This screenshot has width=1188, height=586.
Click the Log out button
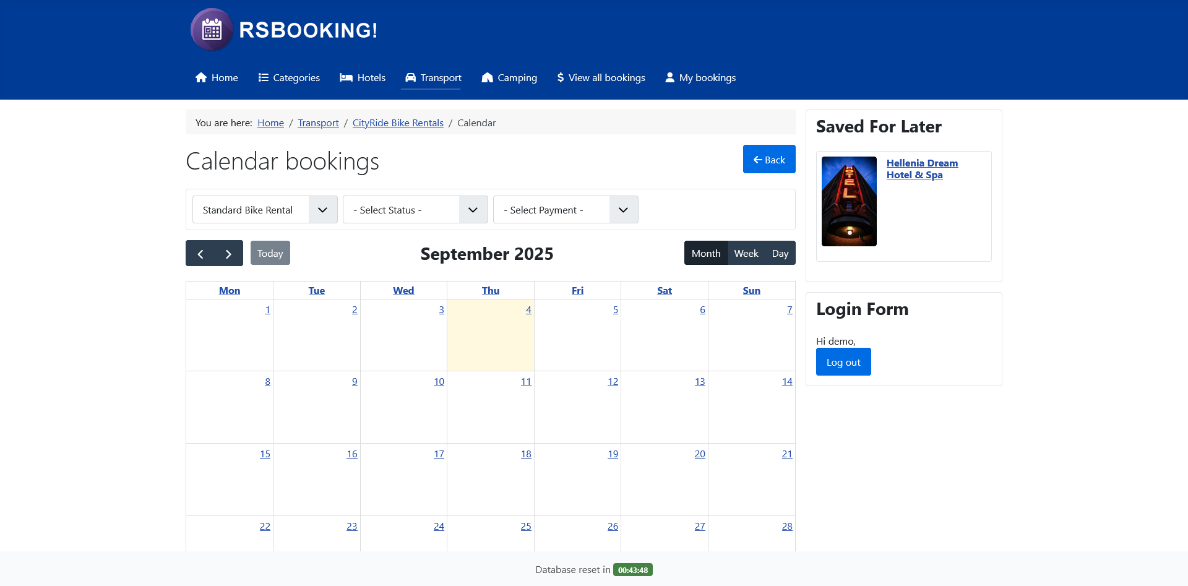(x=843, y=362)
